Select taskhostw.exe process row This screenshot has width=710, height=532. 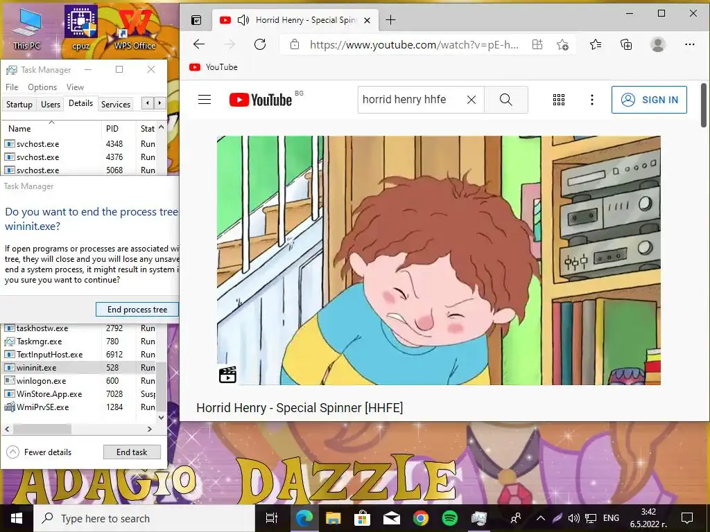[79, 328]
